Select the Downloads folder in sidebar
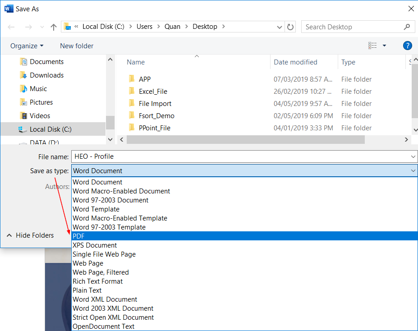Viewport: 418px width, 331px height. tap(46, 75)
